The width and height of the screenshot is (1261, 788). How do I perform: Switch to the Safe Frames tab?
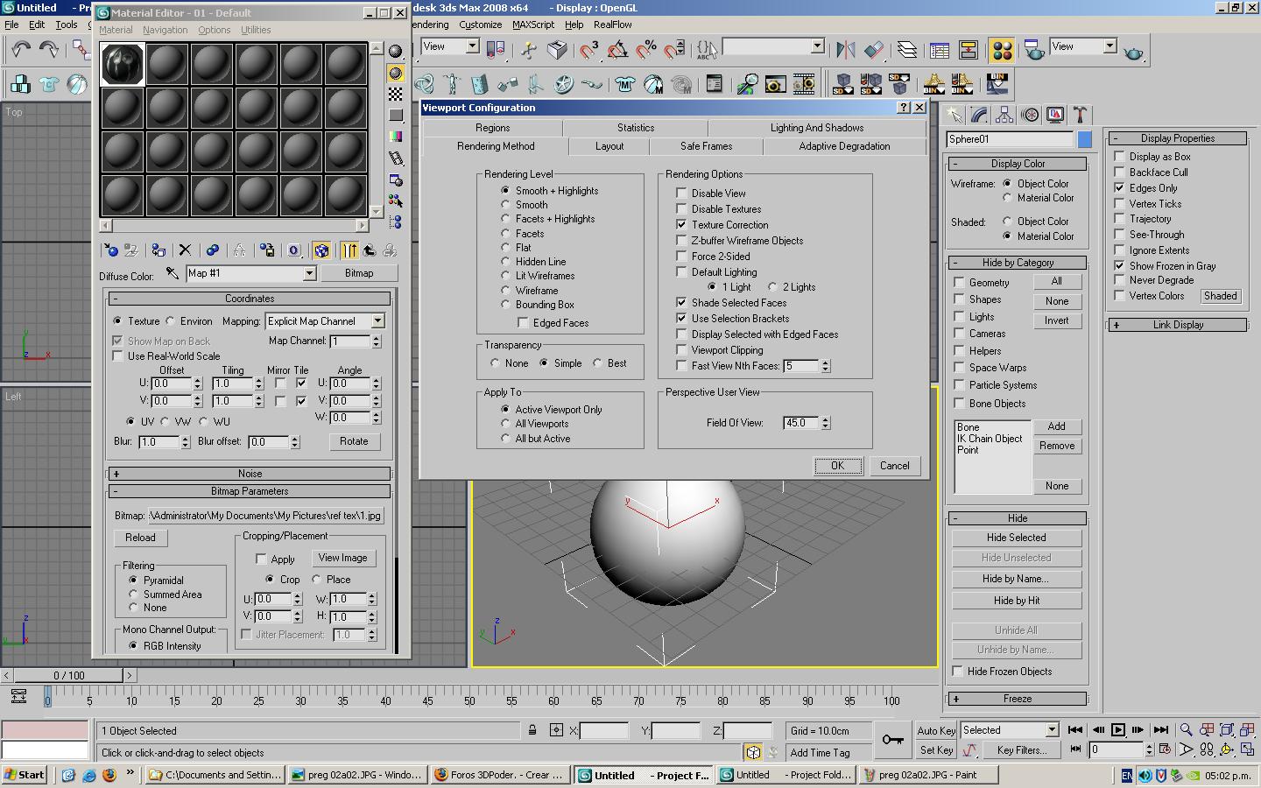click(706, 146)
